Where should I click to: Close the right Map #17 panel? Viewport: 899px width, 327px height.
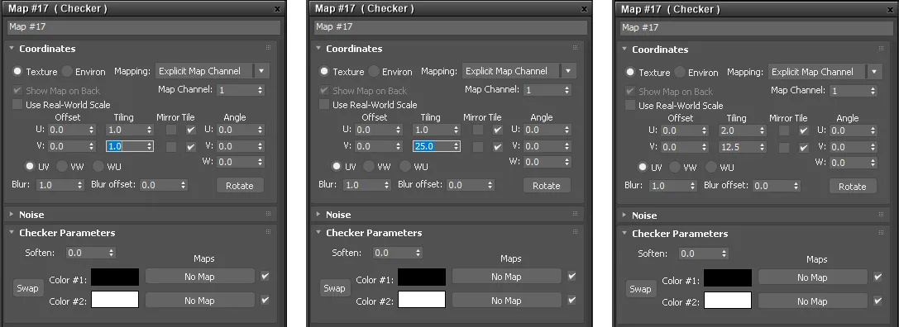pyautogui.click(x=891, y=10)
